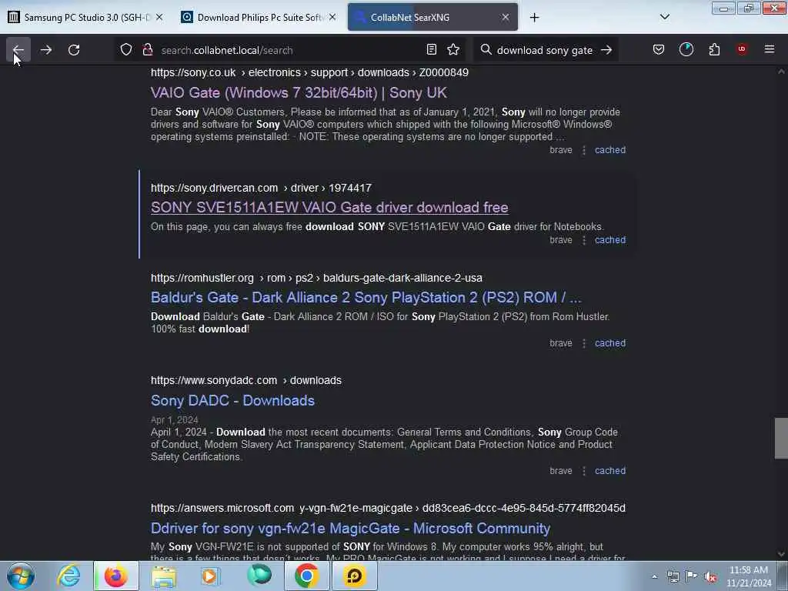
Task: Click the muted volume tray icon
Action: [710, 576]
